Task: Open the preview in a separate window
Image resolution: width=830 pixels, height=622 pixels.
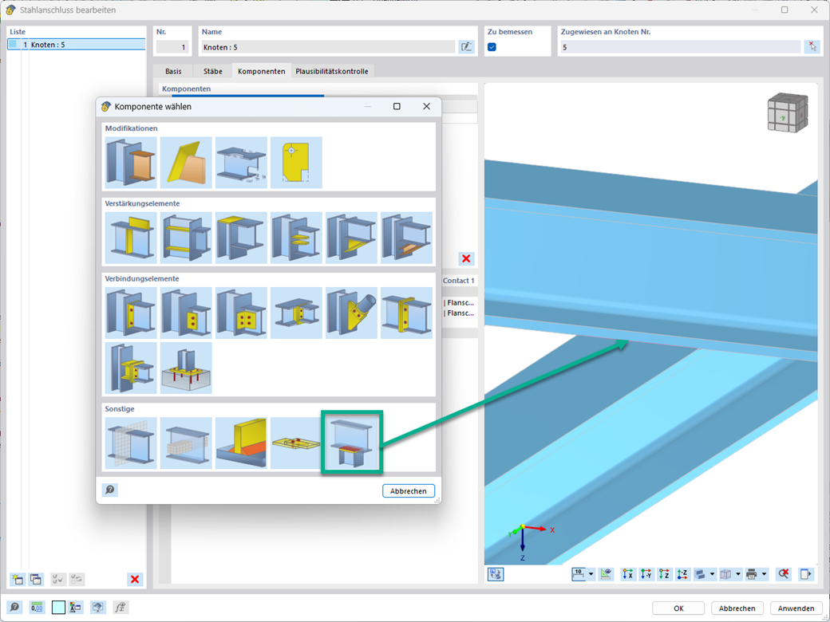Action: pos(805,574)
